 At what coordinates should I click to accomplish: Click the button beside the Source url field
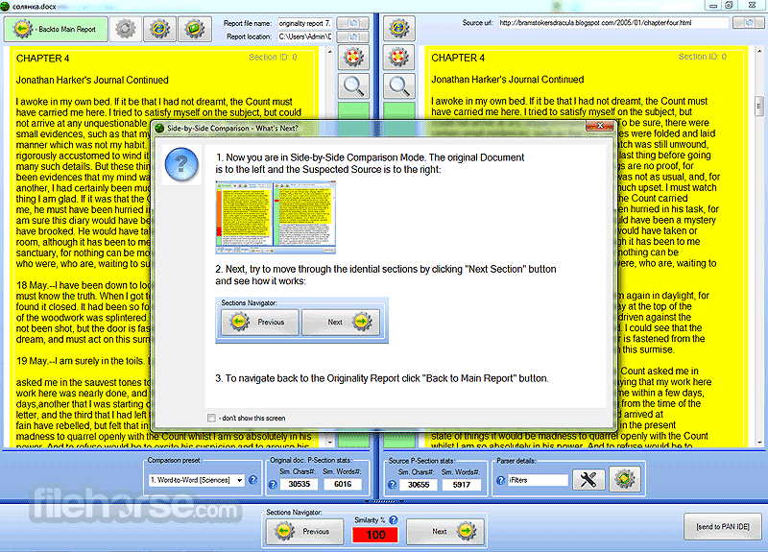pyautogui.click(x=749, y=23)
